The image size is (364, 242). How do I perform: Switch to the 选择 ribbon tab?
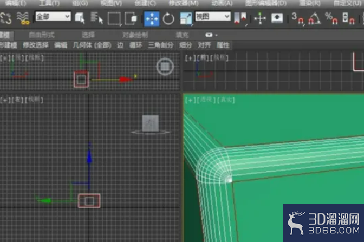click(88, 35)
